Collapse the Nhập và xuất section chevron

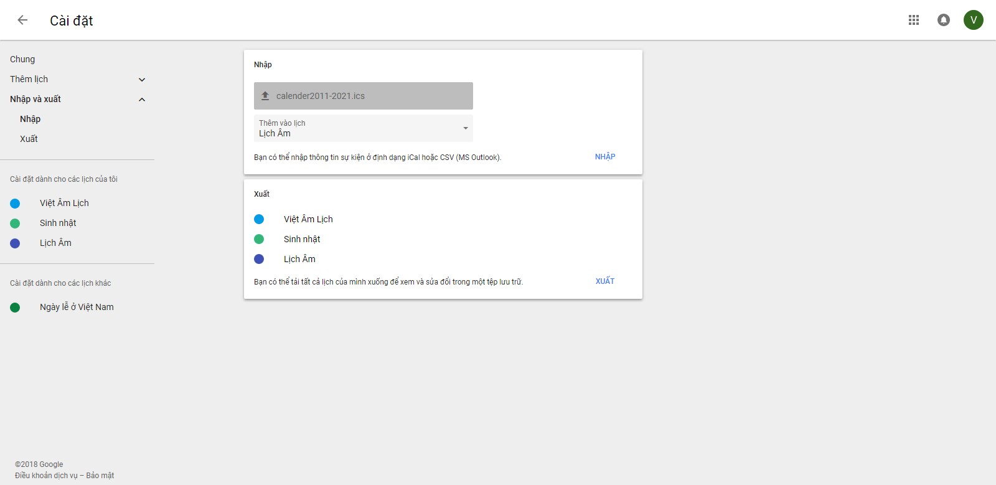tap(142, 100)
